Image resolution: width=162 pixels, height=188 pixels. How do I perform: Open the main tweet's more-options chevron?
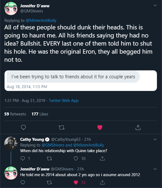point(155,5)
